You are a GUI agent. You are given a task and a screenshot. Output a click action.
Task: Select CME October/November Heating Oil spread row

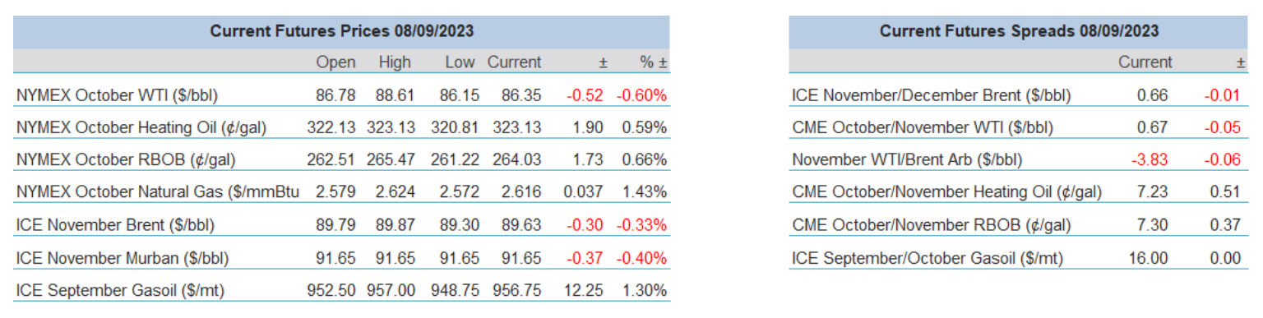click(1019, 192)
